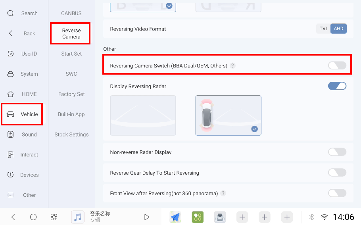Screen dimensions: 361x225
Task: Open the Stock Settings tab
Action: (x=71, y=135)
